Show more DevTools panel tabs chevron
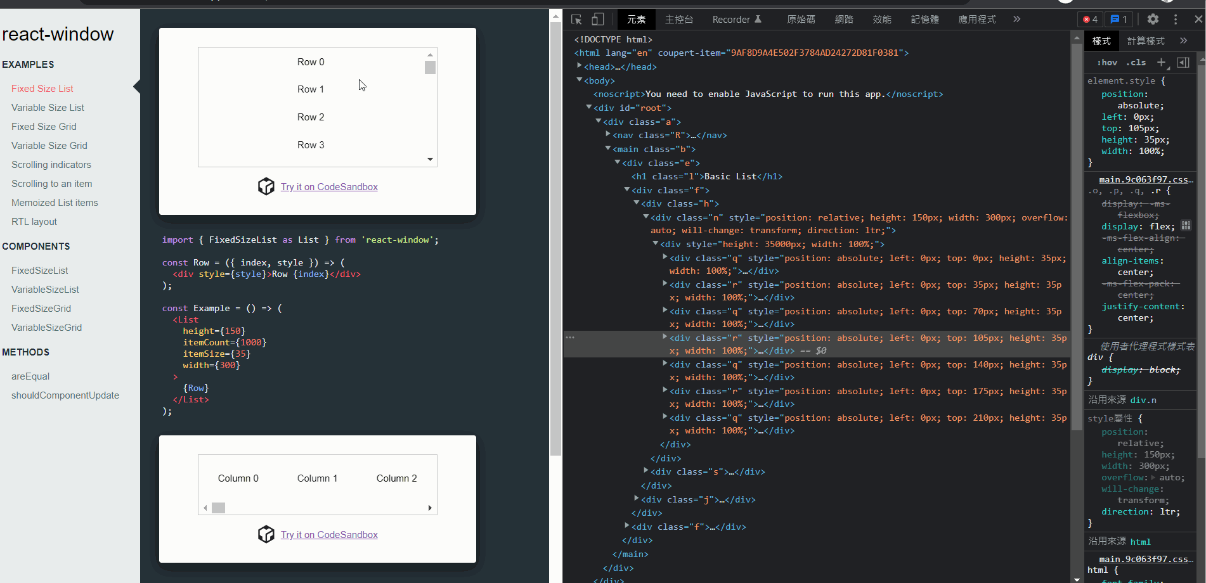1206x583 pixels. coord(1016,20)
